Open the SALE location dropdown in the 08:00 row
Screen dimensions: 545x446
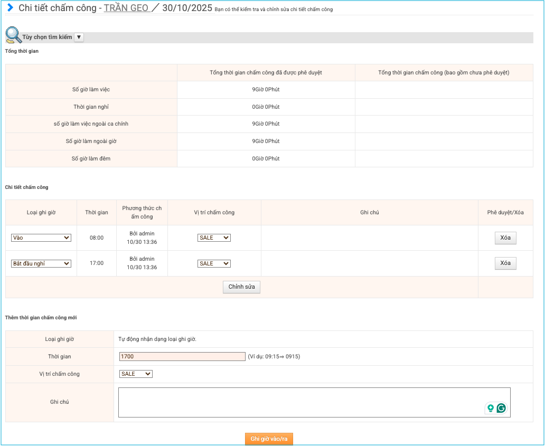tap(214, 238)
